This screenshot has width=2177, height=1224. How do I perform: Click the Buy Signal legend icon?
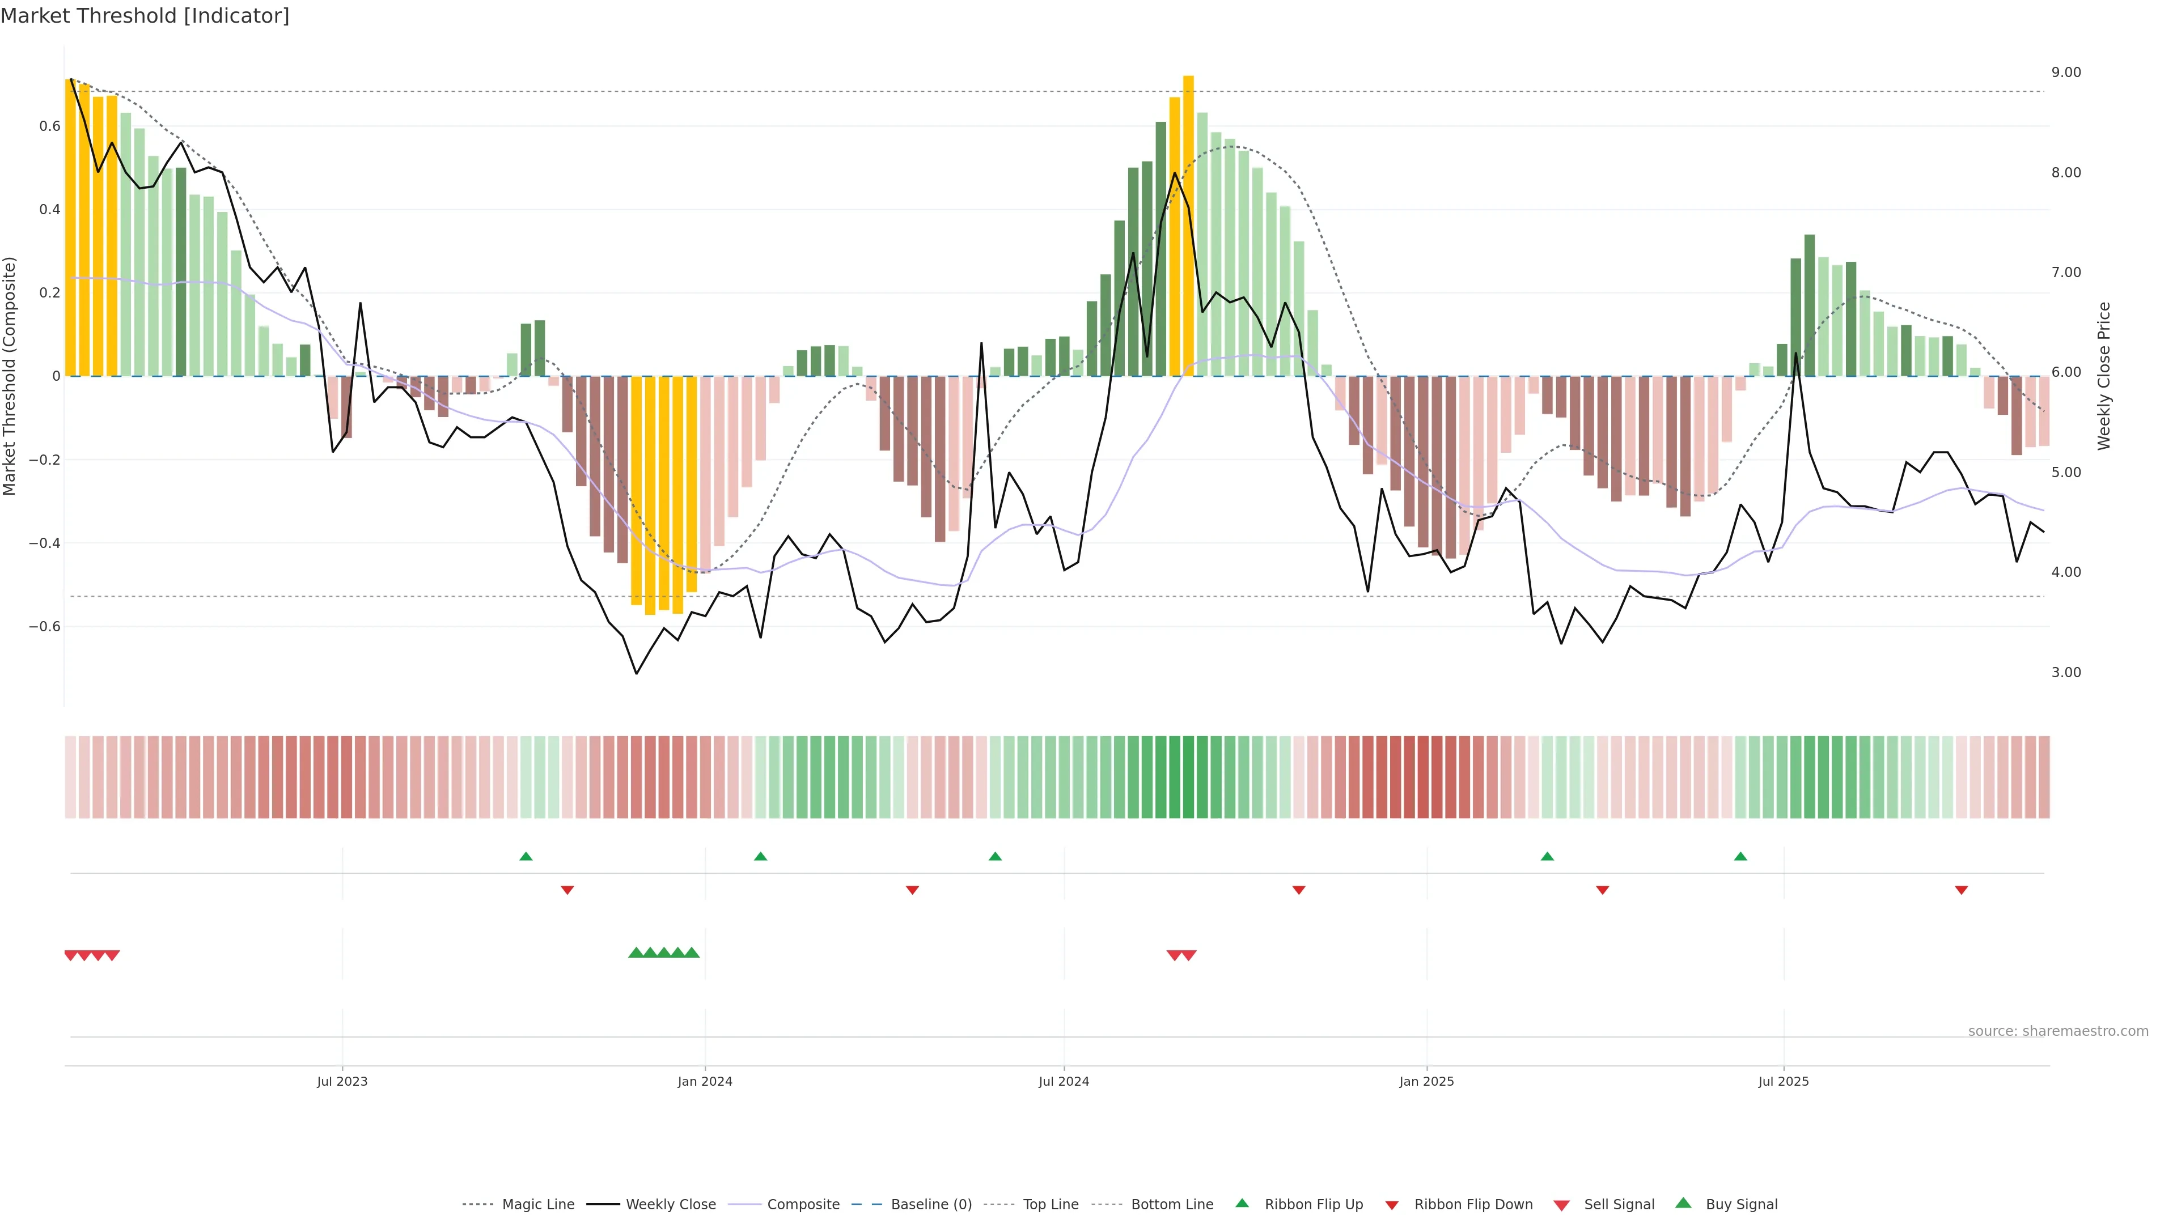[x=1683, y=1203]
